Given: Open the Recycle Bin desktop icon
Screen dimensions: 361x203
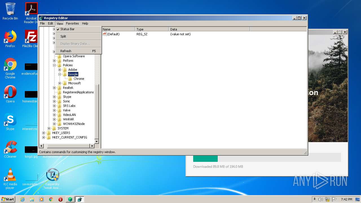Looking at the screenshot, I should pyautogui.click(x=10, y=11).
